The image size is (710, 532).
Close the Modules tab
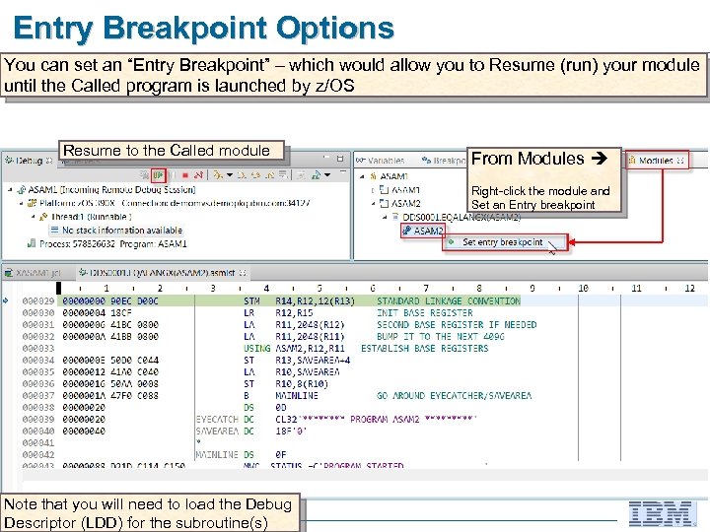click(680, 161)
